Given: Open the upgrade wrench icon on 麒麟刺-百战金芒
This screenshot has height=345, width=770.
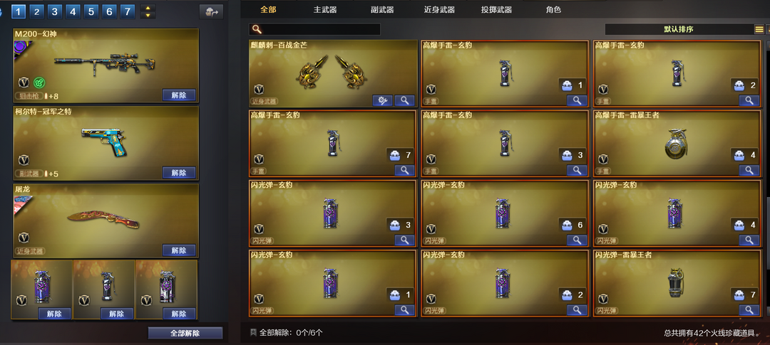Looking at the screenshot, I should (382, 100).
